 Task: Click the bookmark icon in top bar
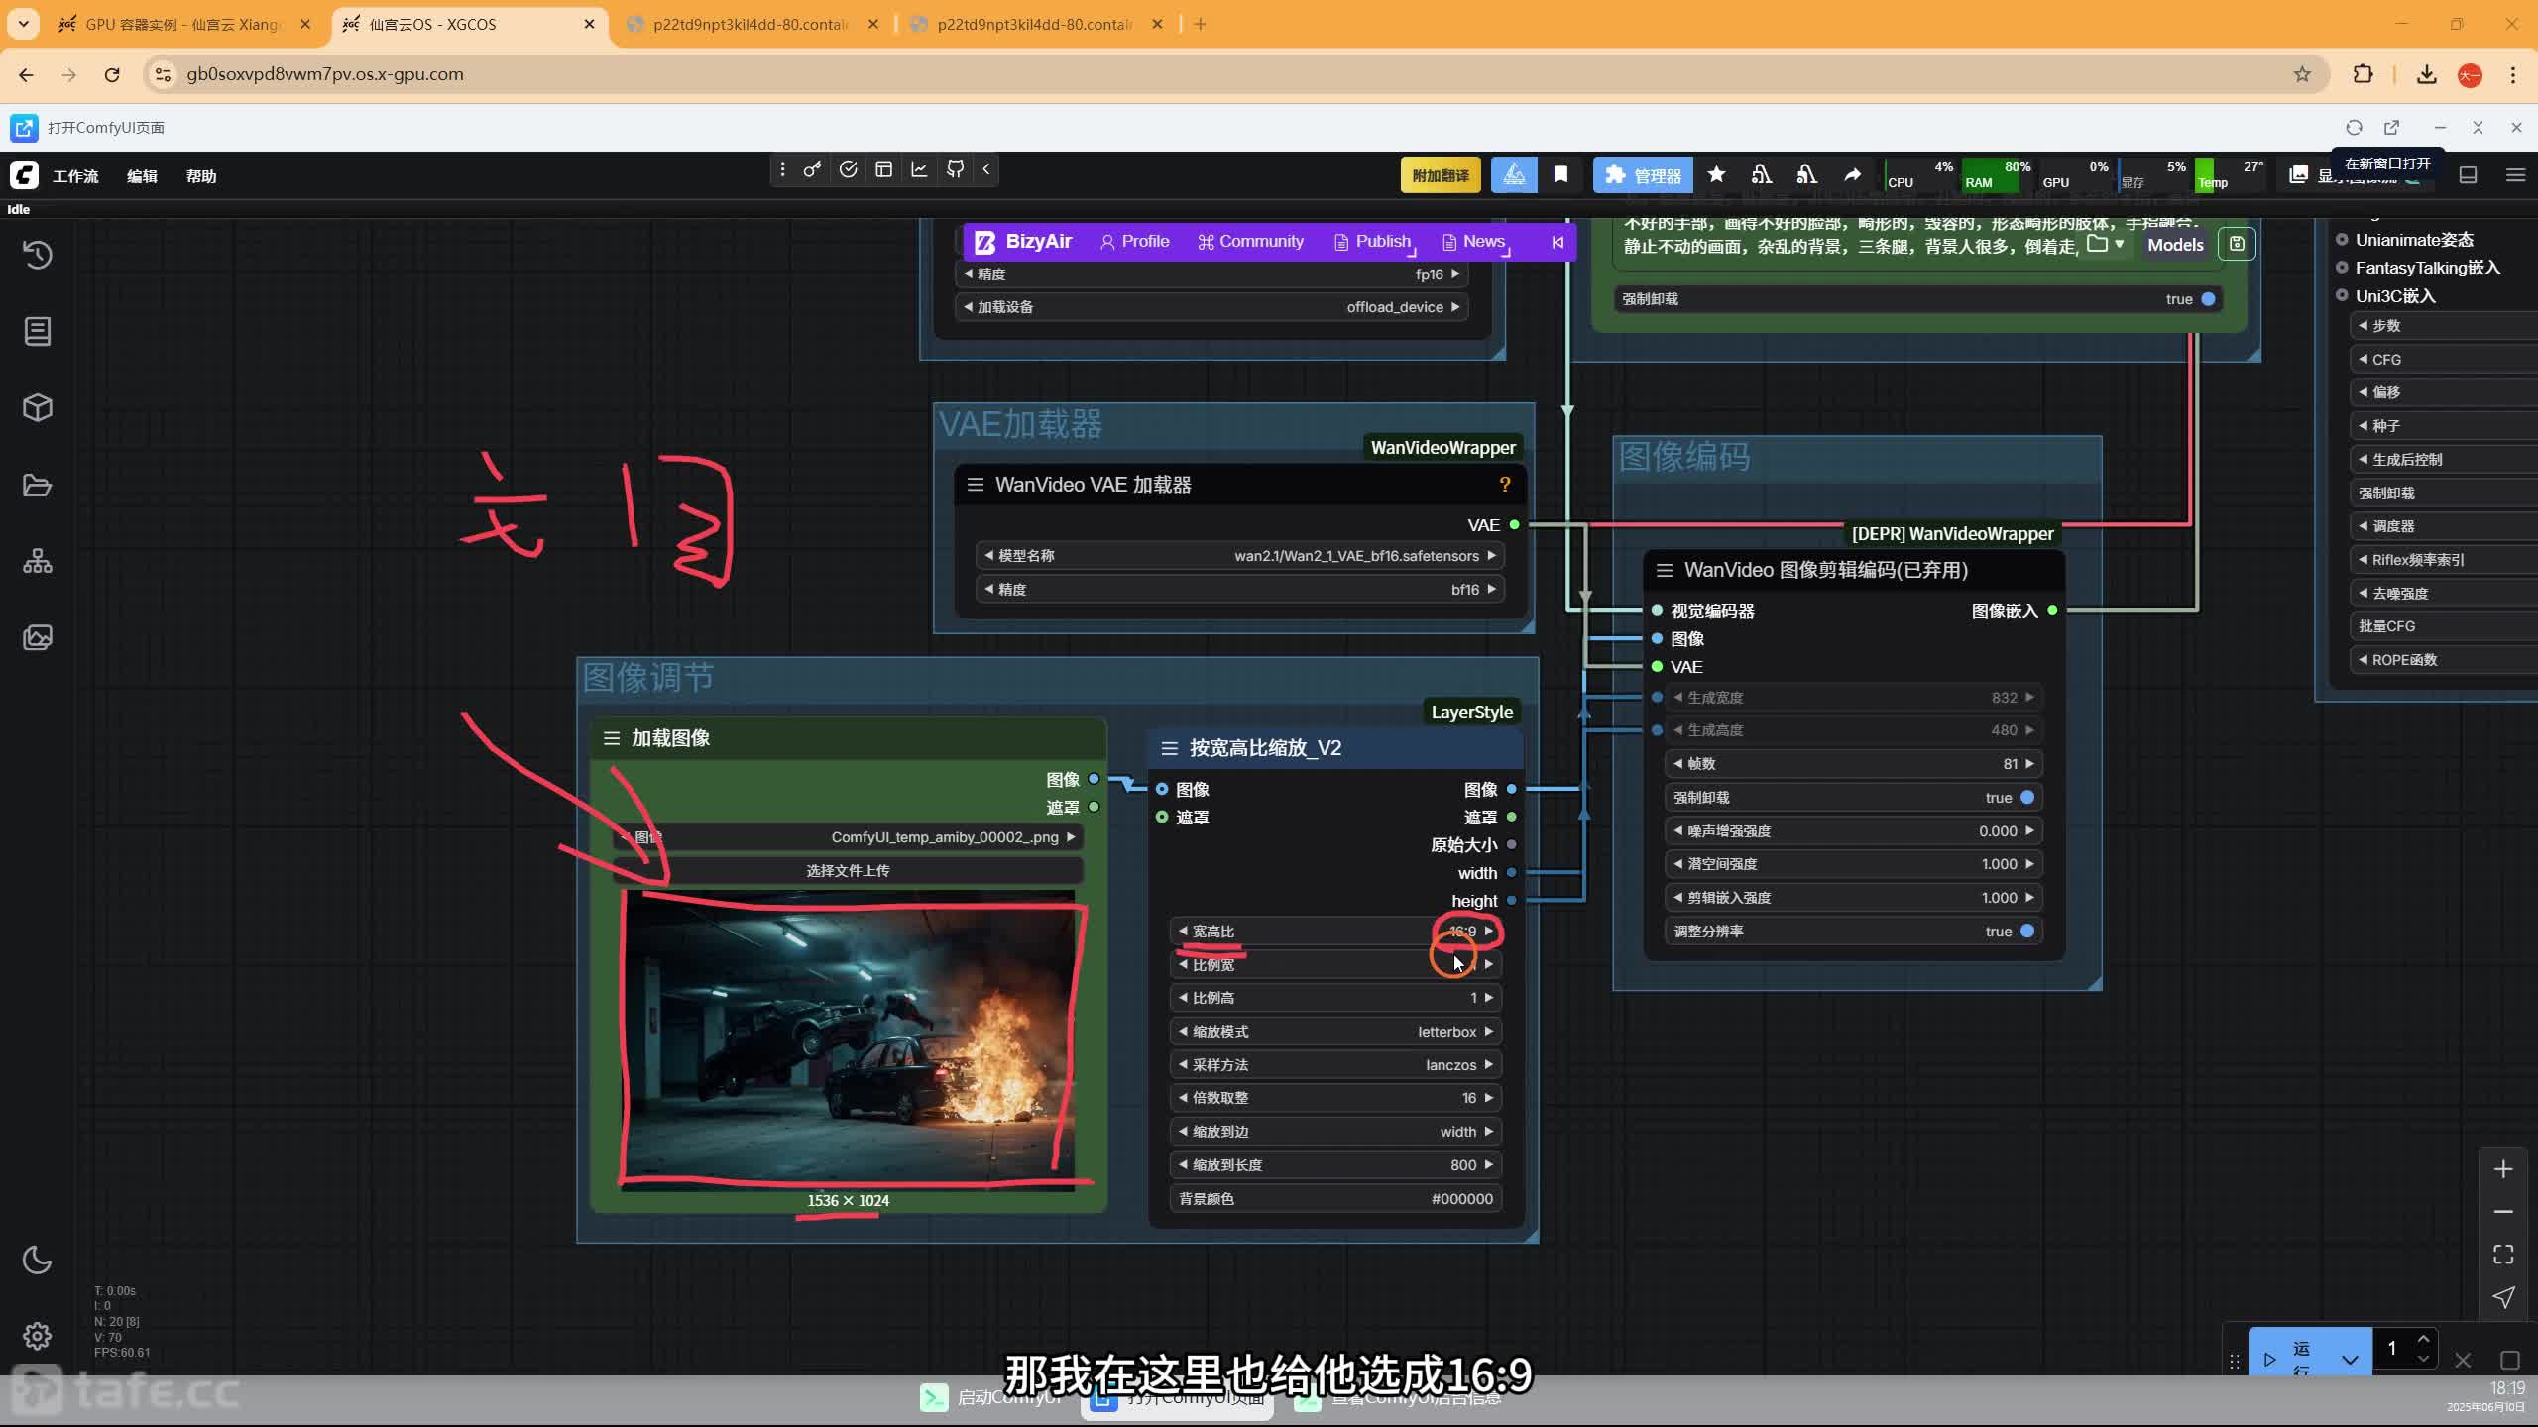pyautogui.click(x=1560, y=175)
